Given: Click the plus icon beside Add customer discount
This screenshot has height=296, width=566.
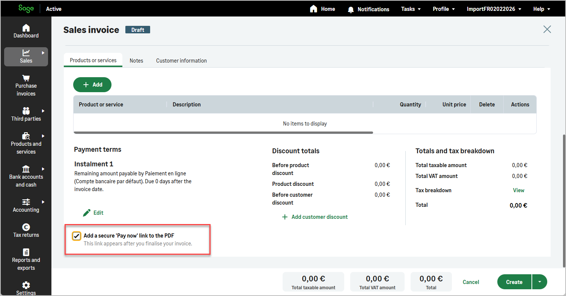Looking at the screenshot, I should click(285, 217).
